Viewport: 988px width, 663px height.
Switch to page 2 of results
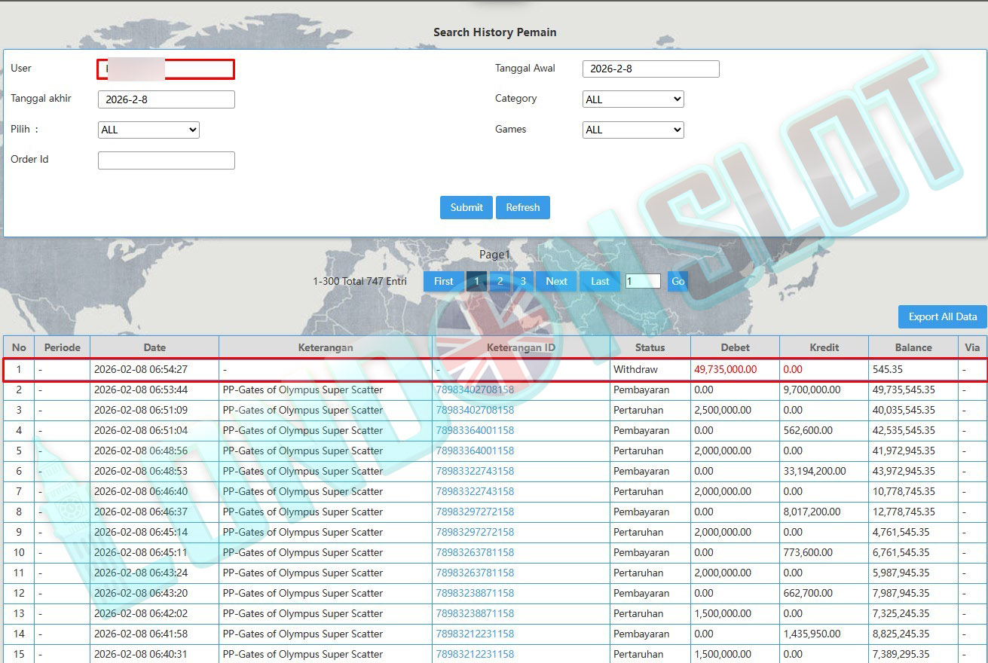tap(500, 281)
